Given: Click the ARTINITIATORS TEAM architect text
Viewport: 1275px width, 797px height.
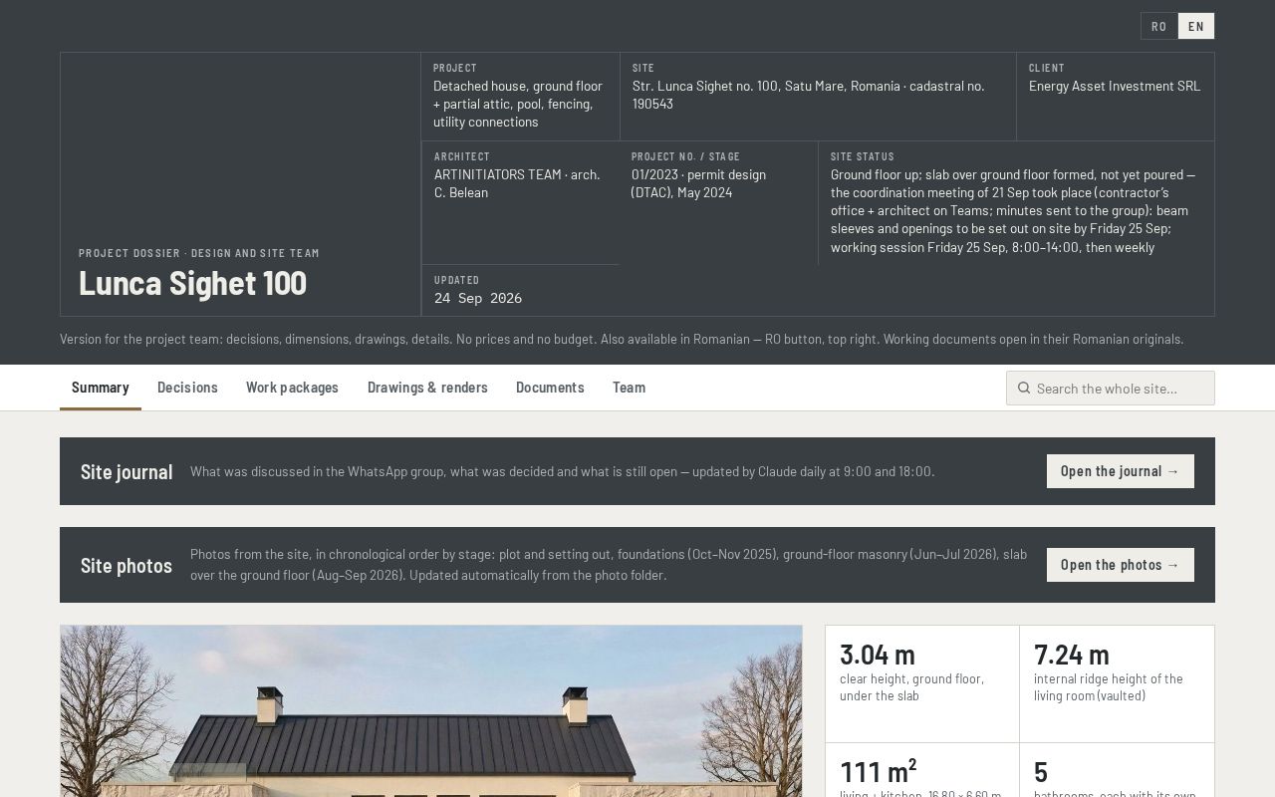Looking at the screenshot, I should (x=517, y=183).
